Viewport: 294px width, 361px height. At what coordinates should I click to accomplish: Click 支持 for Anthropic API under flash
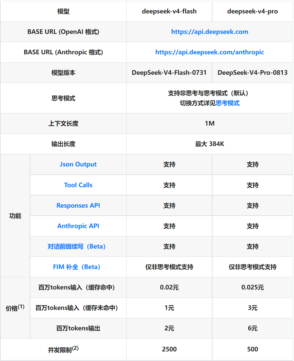tap(169, 226)
